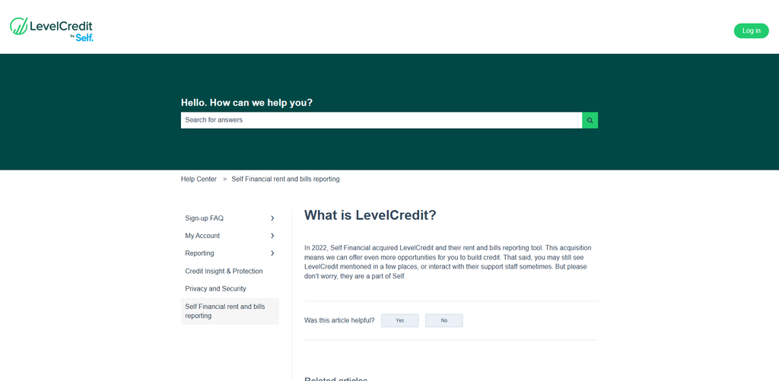The width and height of the screenshot is (779, 381).
Task: Click the Hello. How can we help you? text
Action: click(246, 103)
